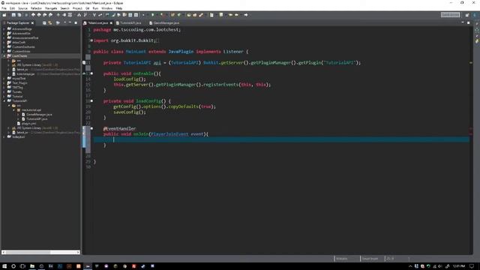The width and height of the screenshot is (480, 270).
Task: Close the MainLoot.java editor tab
Action: (111, 23)
